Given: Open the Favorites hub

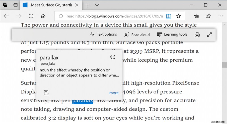Looking at the screenshot, I should pos(196,16).
